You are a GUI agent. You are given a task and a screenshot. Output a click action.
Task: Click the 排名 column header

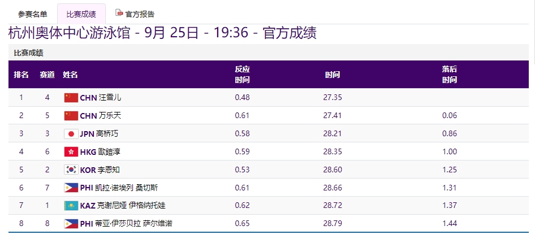pos(21,75)
